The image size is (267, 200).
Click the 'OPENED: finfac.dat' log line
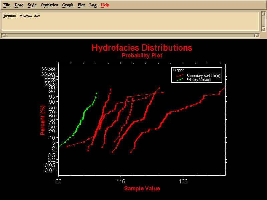[x=22, y=16]
